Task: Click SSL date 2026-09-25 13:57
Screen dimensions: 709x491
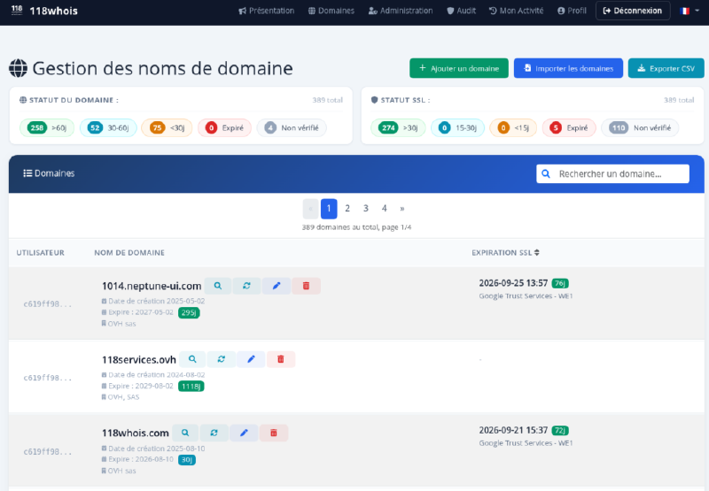Action: (x=513, y=283)
